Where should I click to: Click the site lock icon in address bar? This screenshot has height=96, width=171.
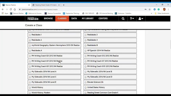click(20, 9)
